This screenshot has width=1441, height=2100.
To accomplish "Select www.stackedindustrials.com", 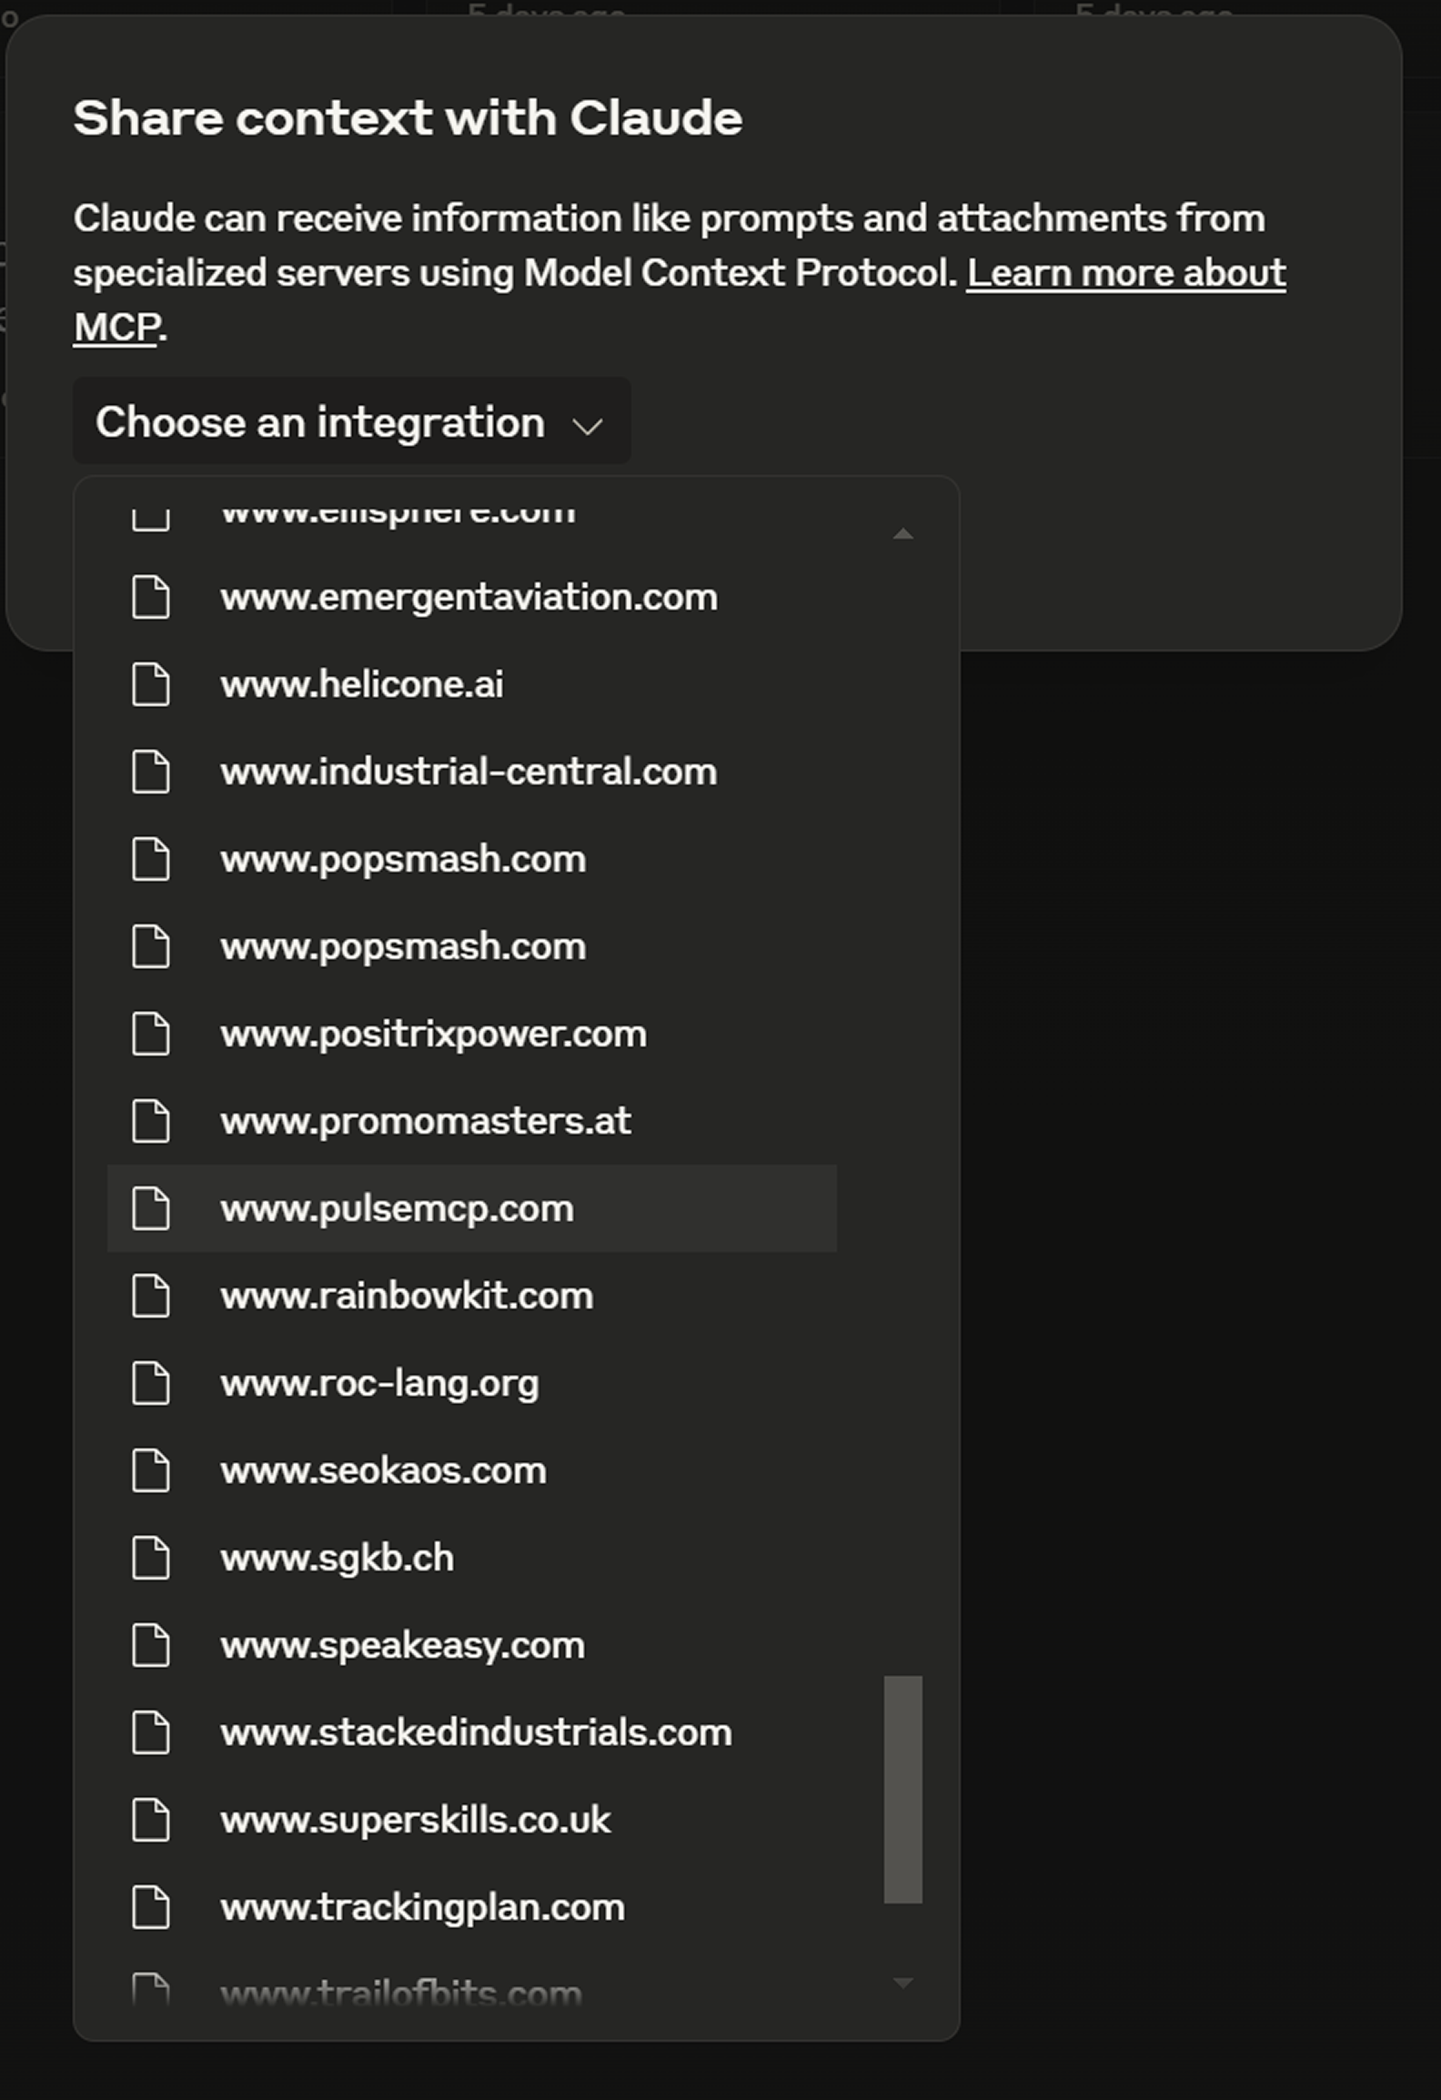I will coord(471,1733).
